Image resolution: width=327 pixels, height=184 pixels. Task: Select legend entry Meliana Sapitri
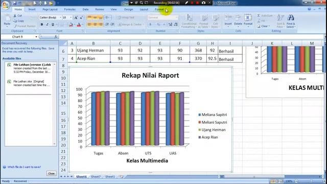click(x=213, y=114)
